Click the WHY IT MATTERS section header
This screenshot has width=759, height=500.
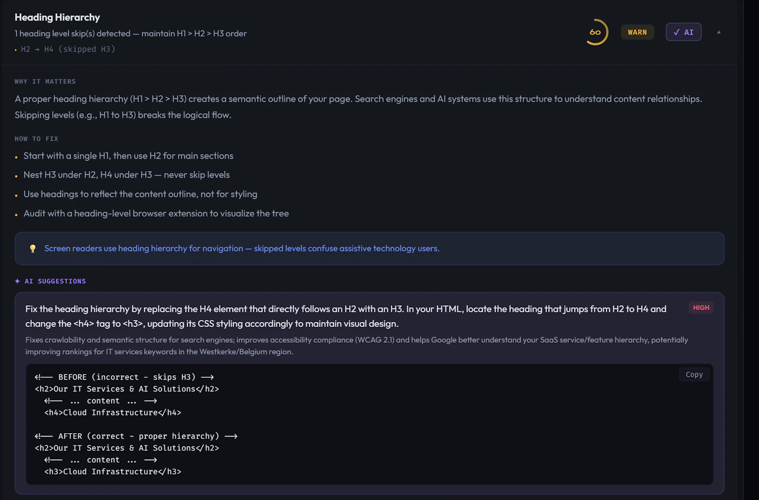(45, 81)
